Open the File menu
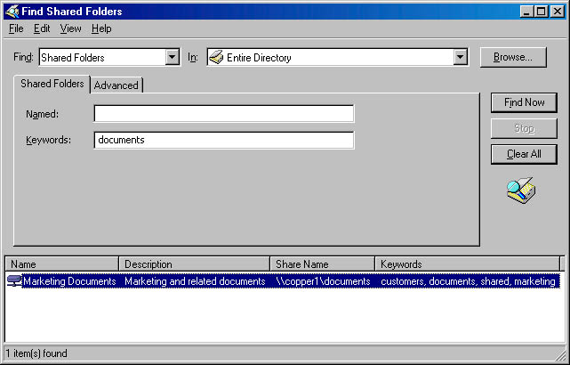The image size is (570, 365). click(16, 28)
